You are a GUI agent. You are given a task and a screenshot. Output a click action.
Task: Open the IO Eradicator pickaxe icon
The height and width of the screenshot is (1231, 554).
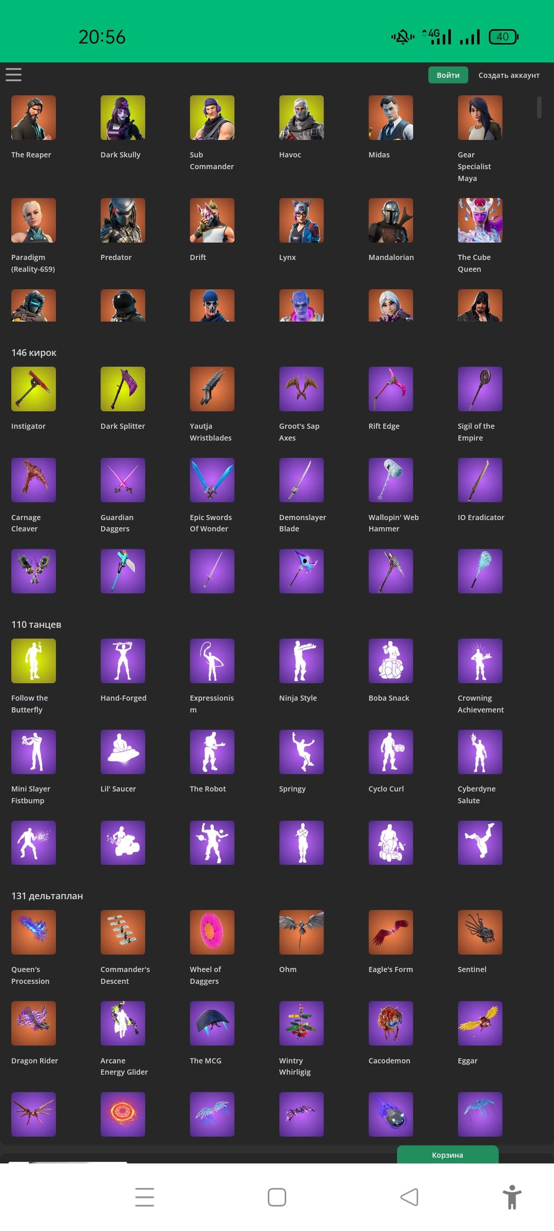click(x=480, y=480)
